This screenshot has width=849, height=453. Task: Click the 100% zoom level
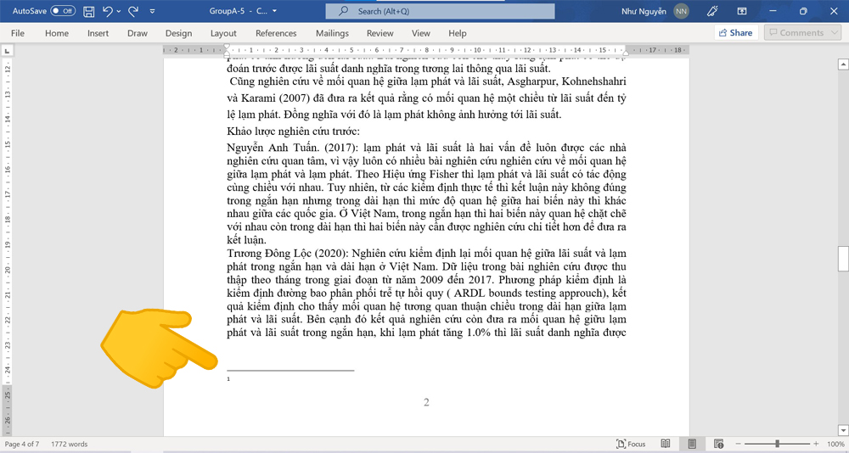coord(836,444)
